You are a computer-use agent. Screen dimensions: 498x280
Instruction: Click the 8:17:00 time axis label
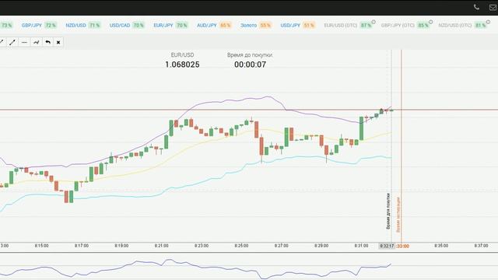82,246
